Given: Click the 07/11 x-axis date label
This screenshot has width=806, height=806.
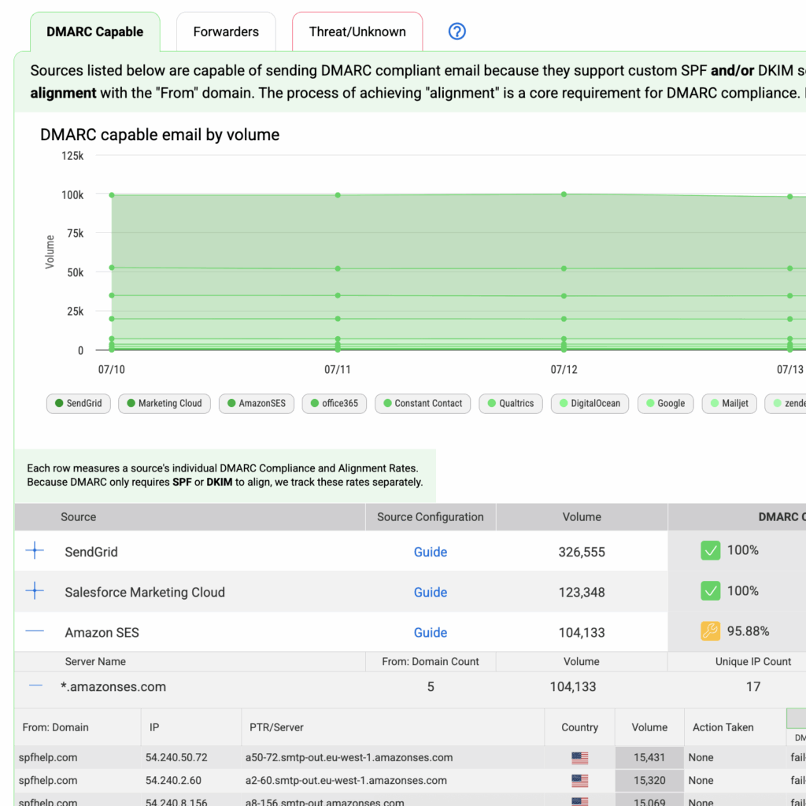Looking at the screenshot, I should (x=337, y=370).
